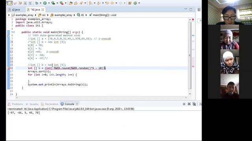
Task: Open the Javadoc tab
Action: click(x=32, y=104)
